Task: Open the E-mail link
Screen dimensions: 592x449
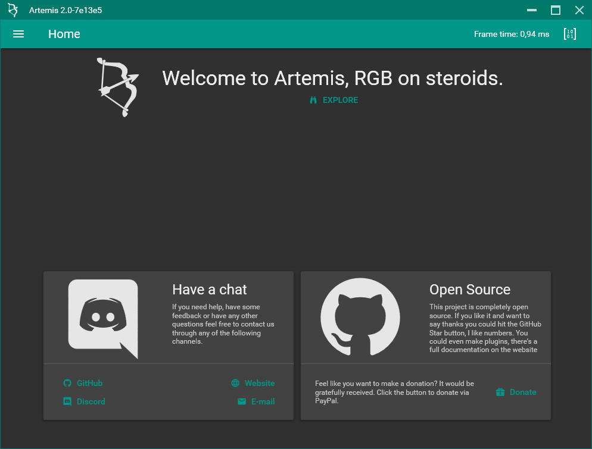Action: point(256,401)
